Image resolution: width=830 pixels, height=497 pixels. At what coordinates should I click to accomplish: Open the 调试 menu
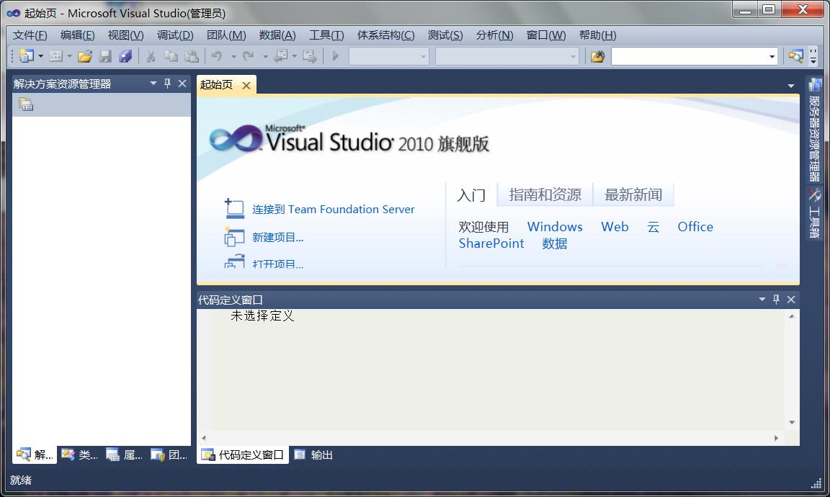[174, 35]
